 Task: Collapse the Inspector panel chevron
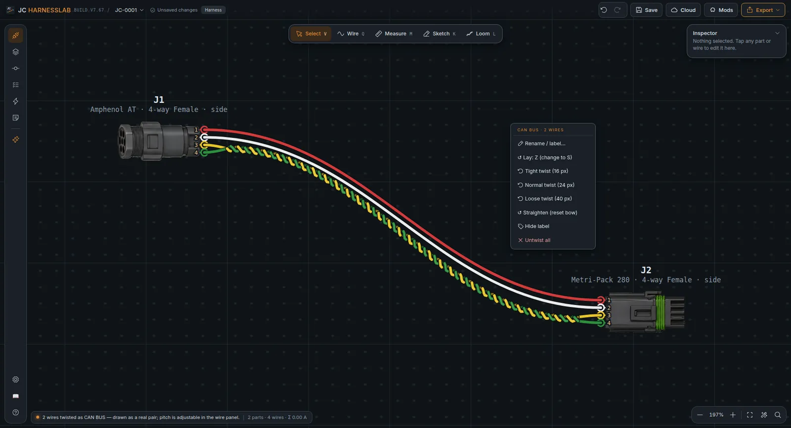point(777,33)
